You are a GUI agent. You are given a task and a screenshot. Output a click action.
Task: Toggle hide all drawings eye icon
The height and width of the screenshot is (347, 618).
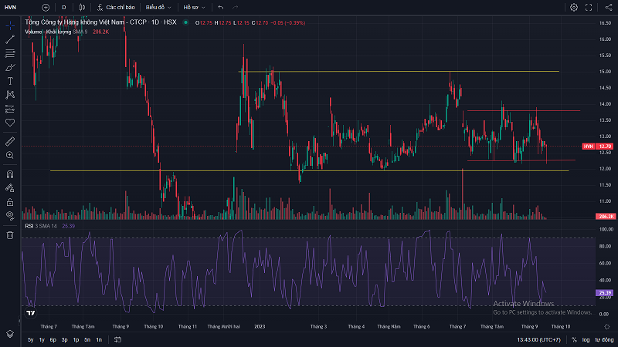[10, 215]
